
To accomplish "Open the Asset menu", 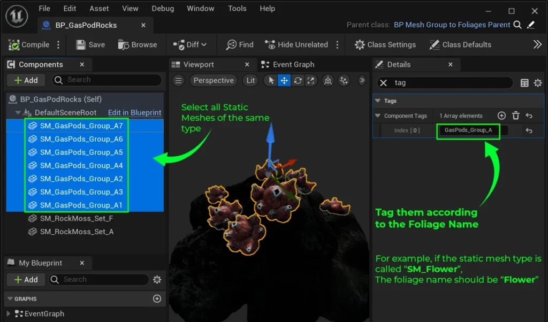I will (x=99, y=9).
